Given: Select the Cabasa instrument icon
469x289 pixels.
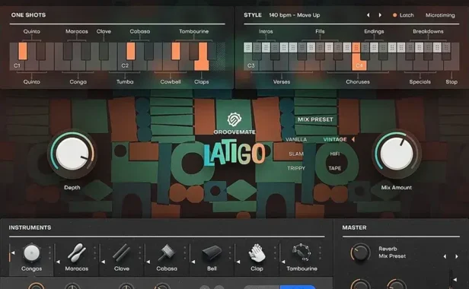Looking at the screenshot, I should coord(167,253).
